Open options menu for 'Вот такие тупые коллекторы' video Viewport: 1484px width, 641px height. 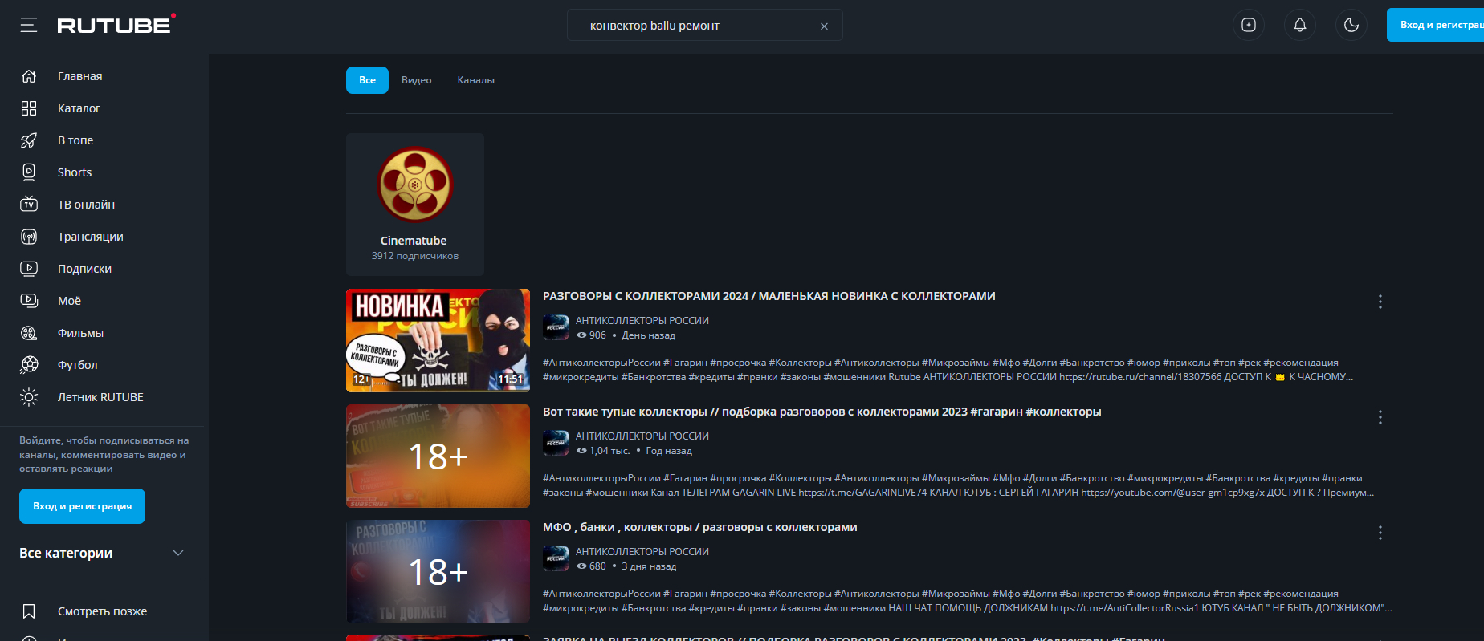click(x=1380, y=417)
